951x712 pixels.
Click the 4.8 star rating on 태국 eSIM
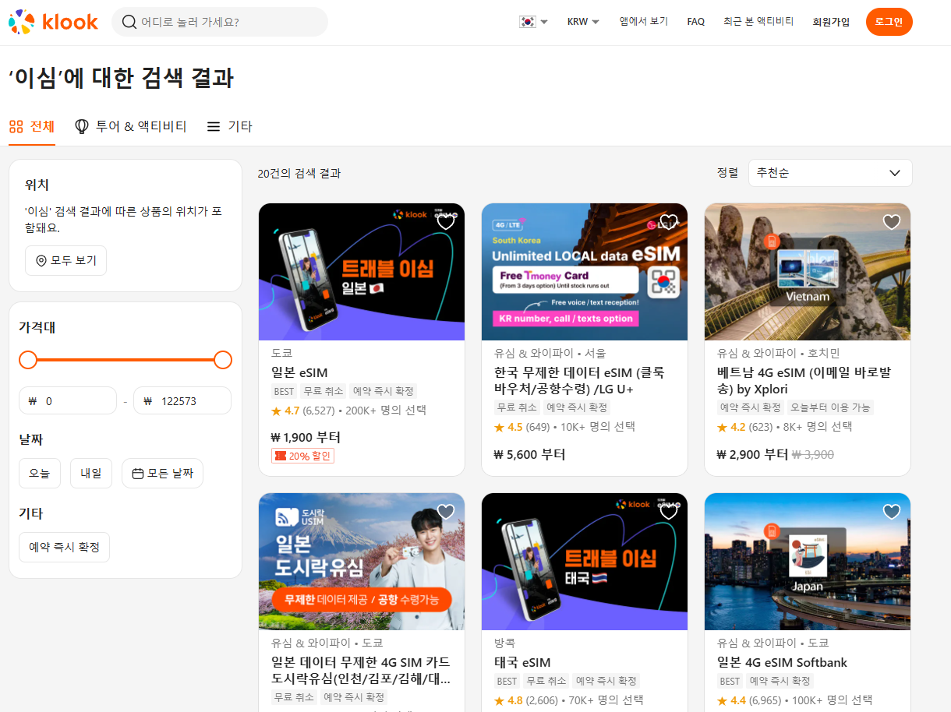(x=508, y=700)
